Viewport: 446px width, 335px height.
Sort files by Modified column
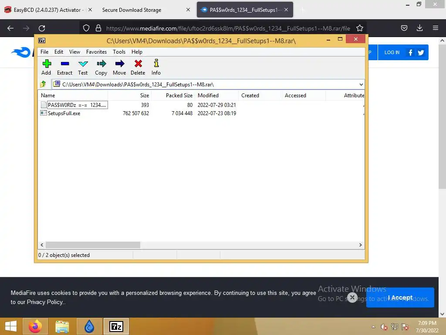pyautogui.click(x=217, y=96)
